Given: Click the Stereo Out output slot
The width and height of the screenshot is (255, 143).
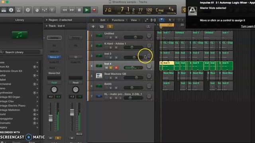Looking at the screenshot, I should coord(54,73).
